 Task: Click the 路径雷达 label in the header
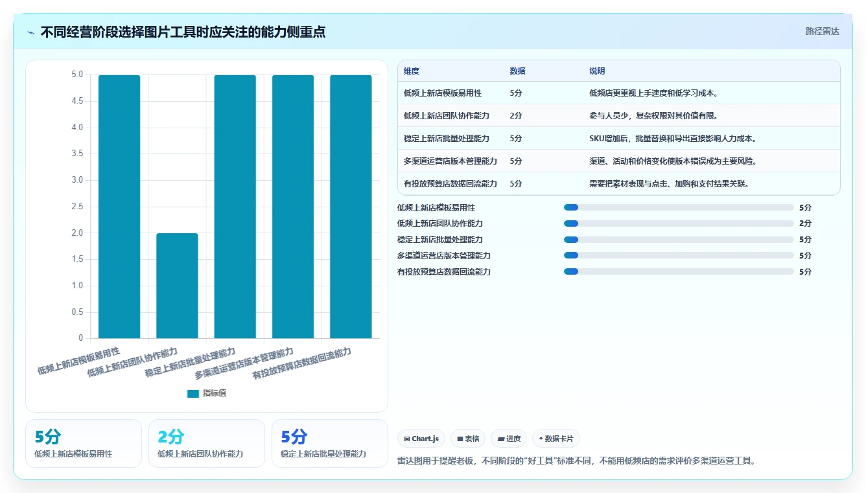click(x=822, y=31)
